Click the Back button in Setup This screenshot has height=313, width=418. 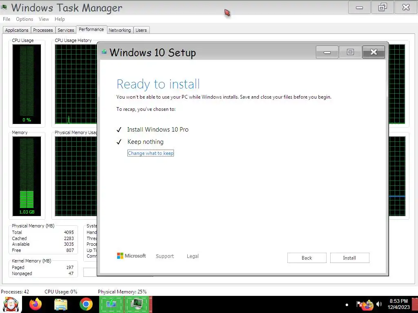coord(307,258)
